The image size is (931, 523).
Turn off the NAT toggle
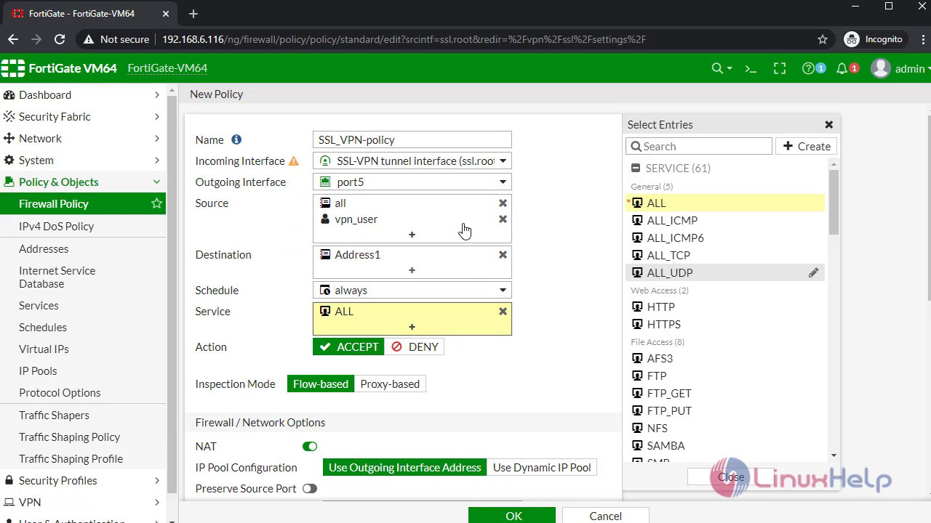coord(310,447)
